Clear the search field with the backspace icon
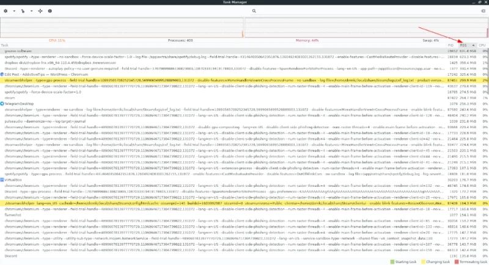The height and width of the screenshot is (265, 489). pyautogui.click(x=483, y=11)
